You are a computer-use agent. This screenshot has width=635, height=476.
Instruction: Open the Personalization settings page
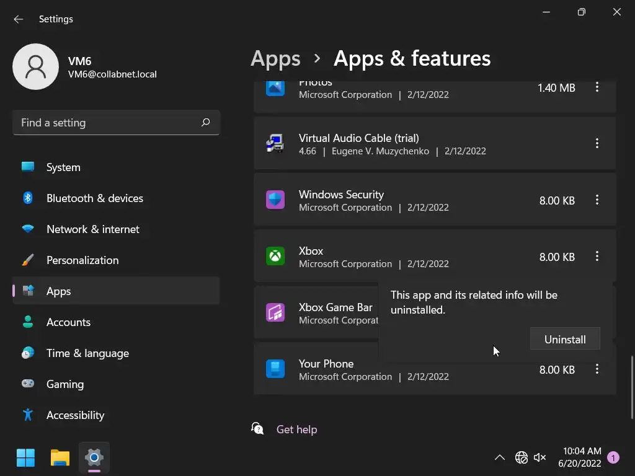[x=82, y=260]
